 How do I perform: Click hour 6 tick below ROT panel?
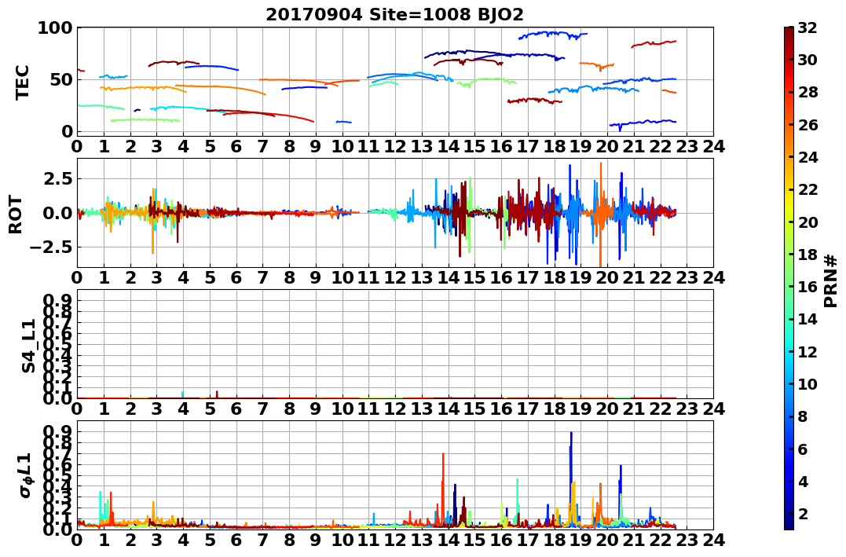(236, 277)
